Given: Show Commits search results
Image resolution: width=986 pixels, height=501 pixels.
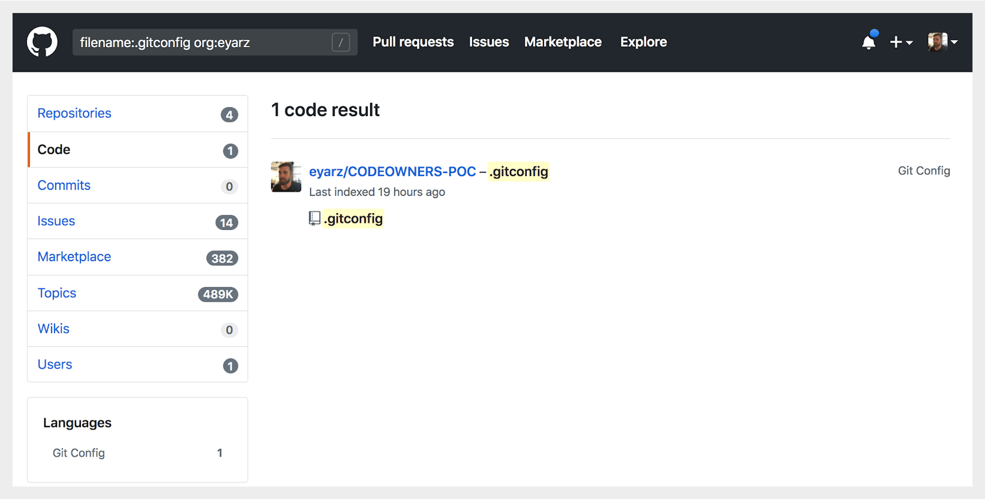Looking at the screenshot, I should point(138,186).
